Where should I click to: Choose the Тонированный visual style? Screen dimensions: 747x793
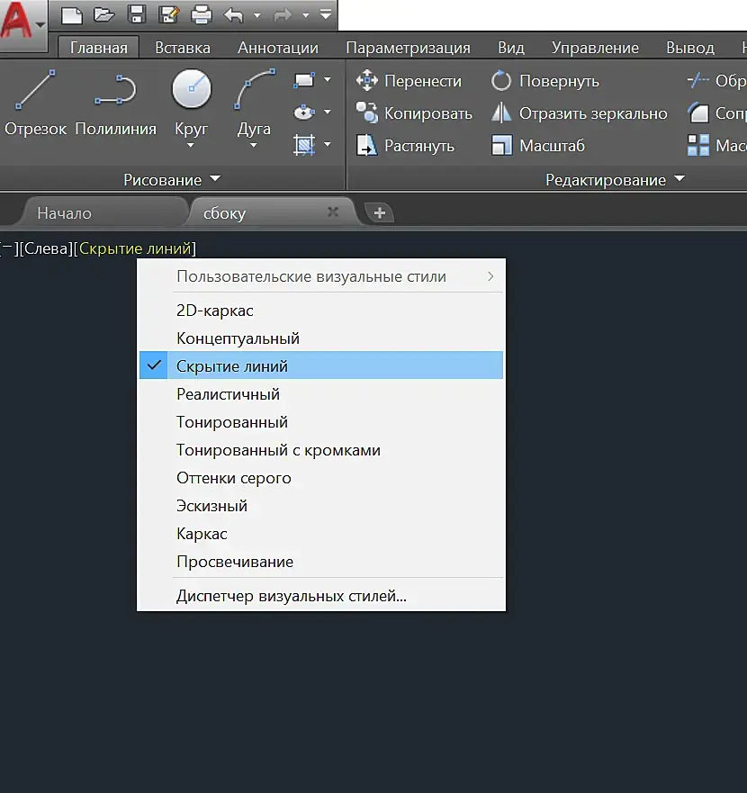click(x=321, y=422)
